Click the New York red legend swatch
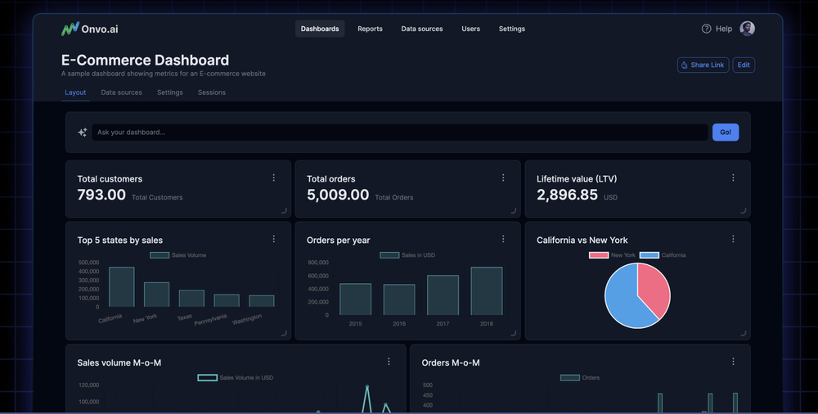The width and height of the screenshot is (818, 414). point(599,255)
